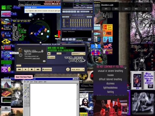Screen dimensions: 155x116
Task: Toggle the Video button in Webdeck Player
Action: (51, 57)
